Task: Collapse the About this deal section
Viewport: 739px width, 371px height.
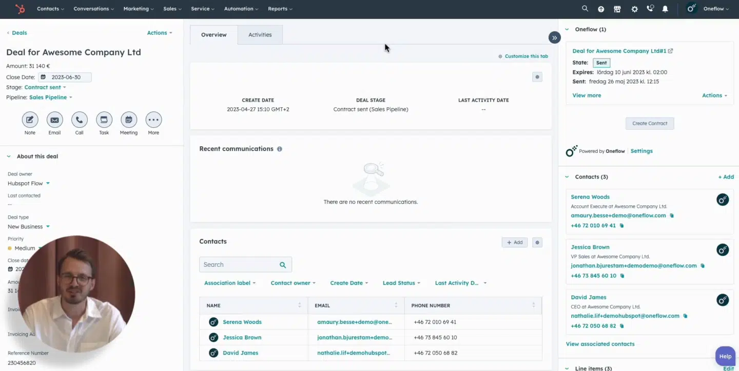Action: click(9, 157)
